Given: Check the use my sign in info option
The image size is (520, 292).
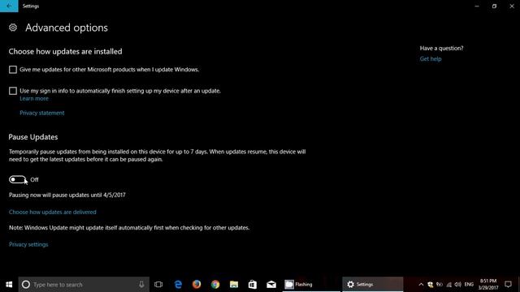Looking at the screenshot, I should coord(13,91).
